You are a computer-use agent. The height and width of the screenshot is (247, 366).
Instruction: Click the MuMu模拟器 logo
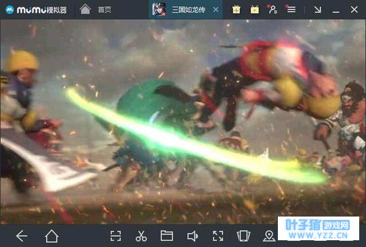36,9
